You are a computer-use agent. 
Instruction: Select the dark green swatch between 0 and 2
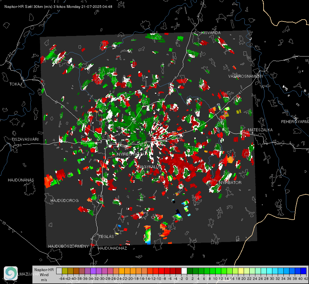[190, 271]
